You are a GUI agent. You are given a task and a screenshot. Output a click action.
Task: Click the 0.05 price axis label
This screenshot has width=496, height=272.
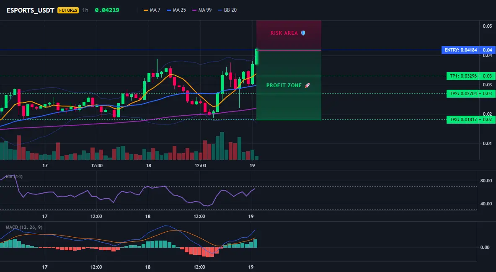tap(487, 26)
